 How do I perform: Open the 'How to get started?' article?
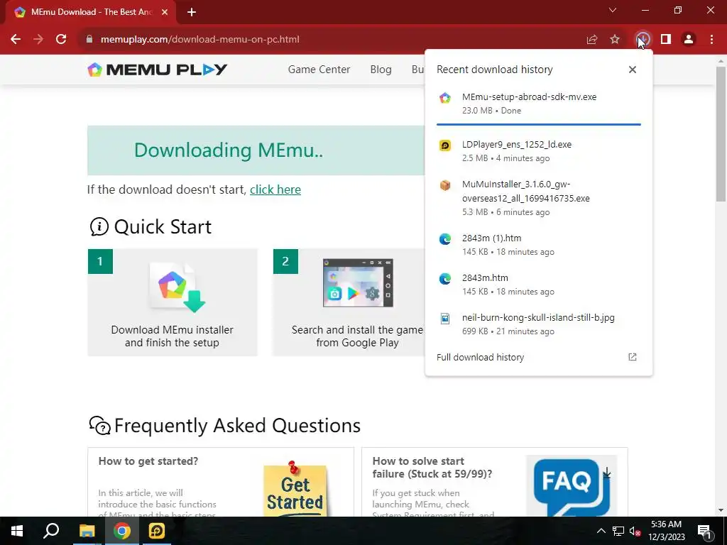(x=148, y=461)
